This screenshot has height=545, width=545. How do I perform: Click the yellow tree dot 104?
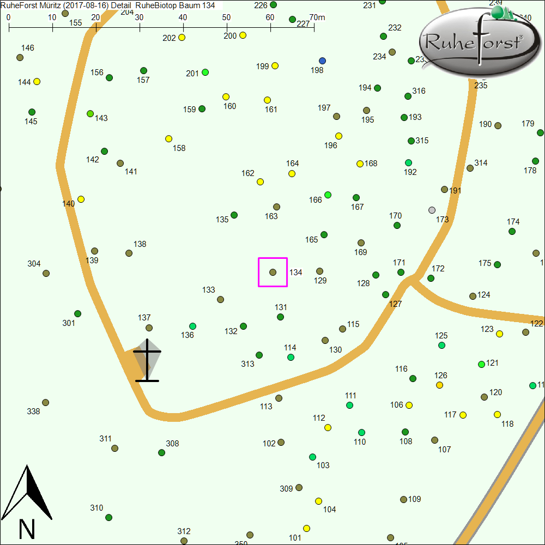coord(318,501)
